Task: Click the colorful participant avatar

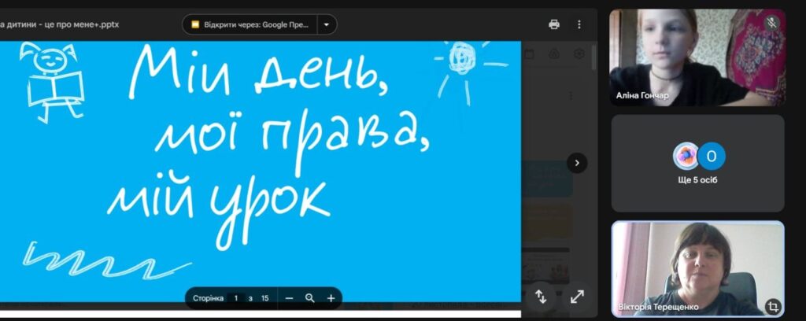Action: click(x=686, y=157)
